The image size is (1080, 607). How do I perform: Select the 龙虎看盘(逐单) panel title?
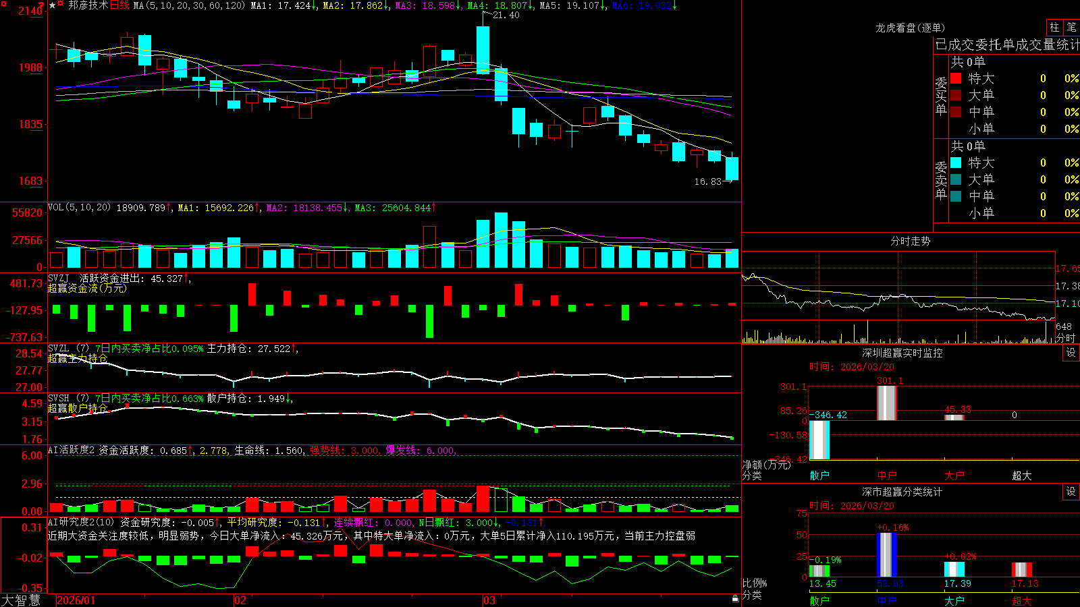(x=910, y=28)
